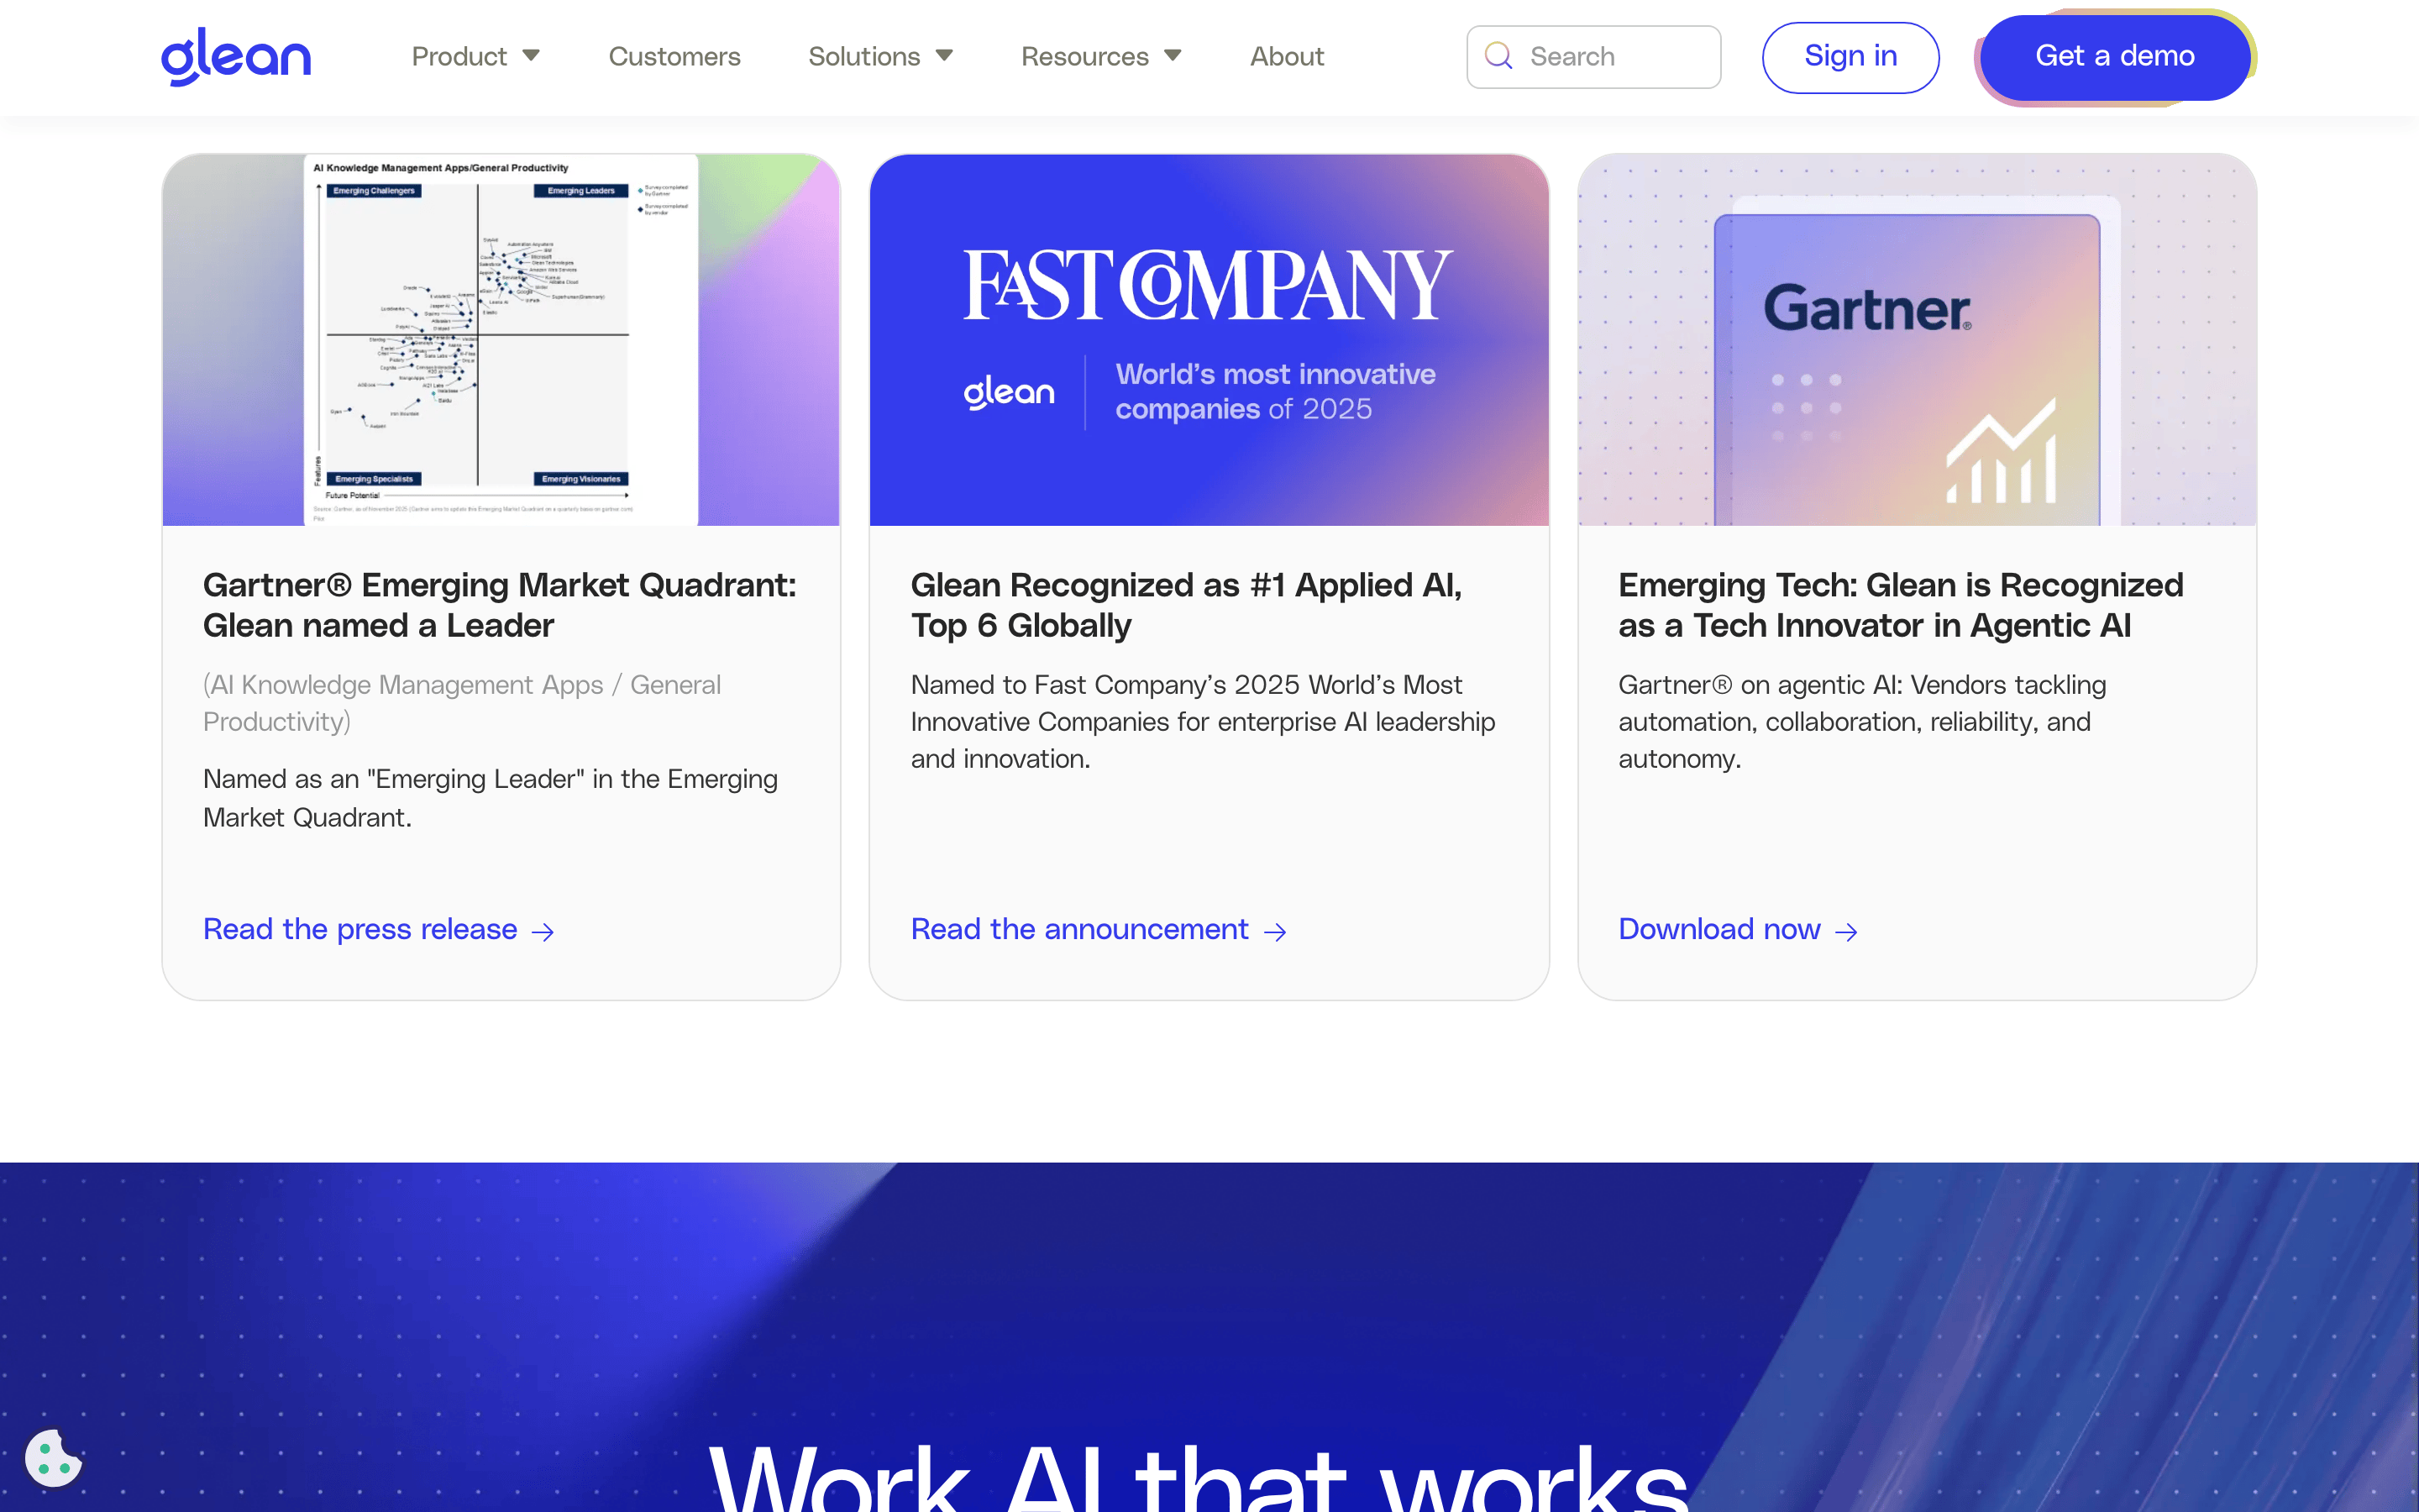The height and width of the screenshot is (1512, 2419).
Task: Open the cookie preferences icon
Action: [54, 1458]
